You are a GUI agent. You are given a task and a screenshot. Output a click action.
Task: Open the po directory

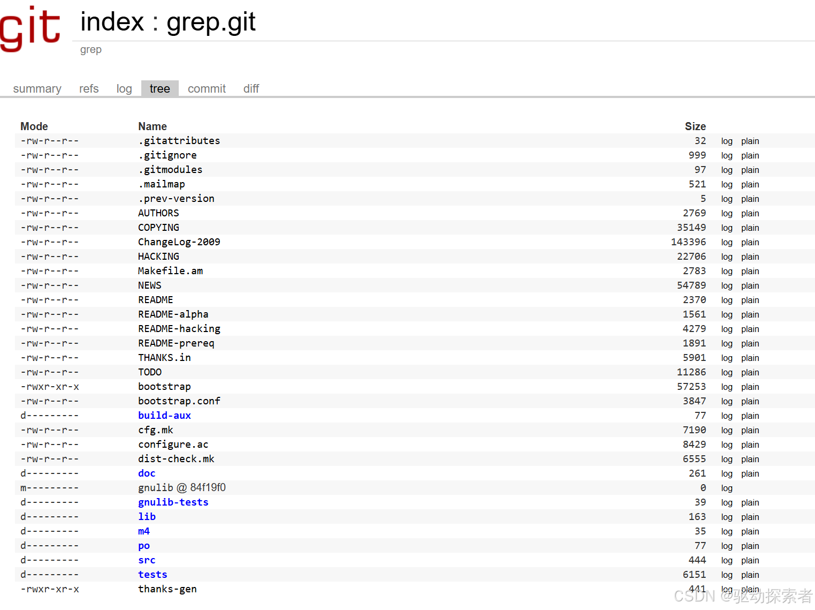[x=143, y=545]
